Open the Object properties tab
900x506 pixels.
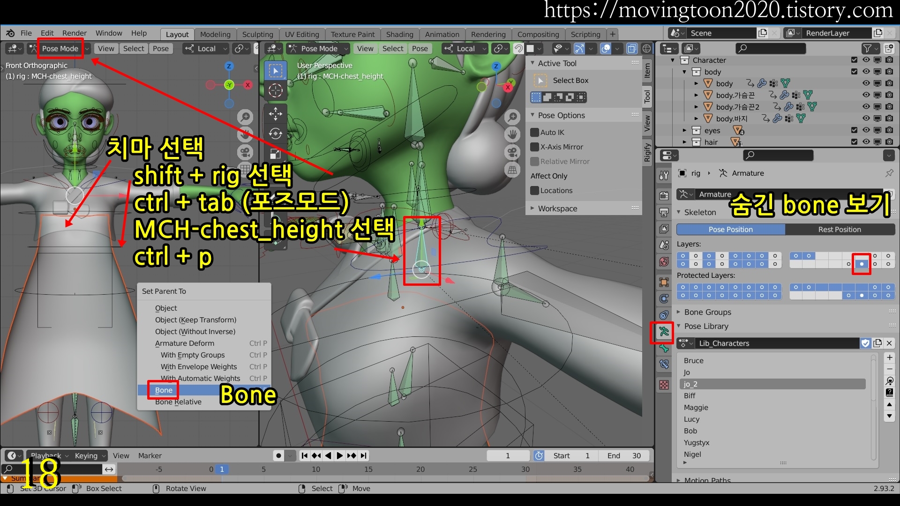coord(664,282)
